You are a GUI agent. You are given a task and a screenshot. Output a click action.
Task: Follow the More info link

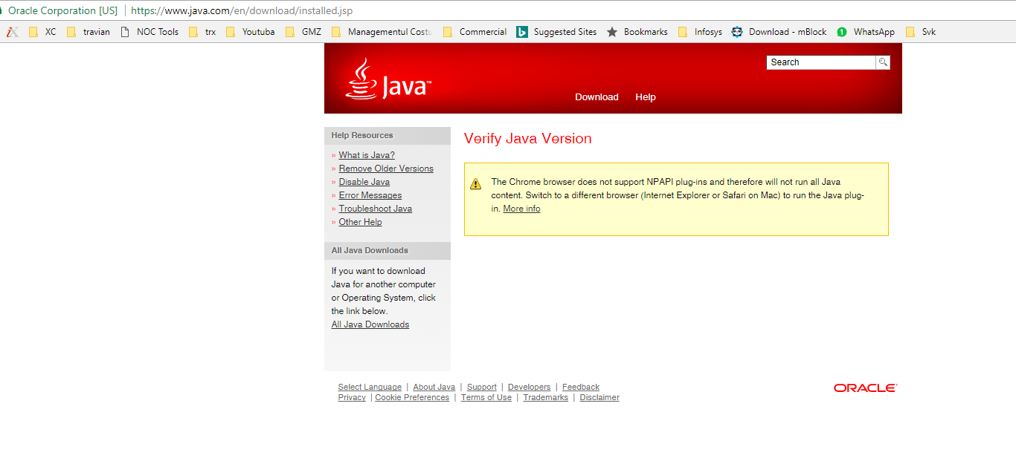[521, 209]
